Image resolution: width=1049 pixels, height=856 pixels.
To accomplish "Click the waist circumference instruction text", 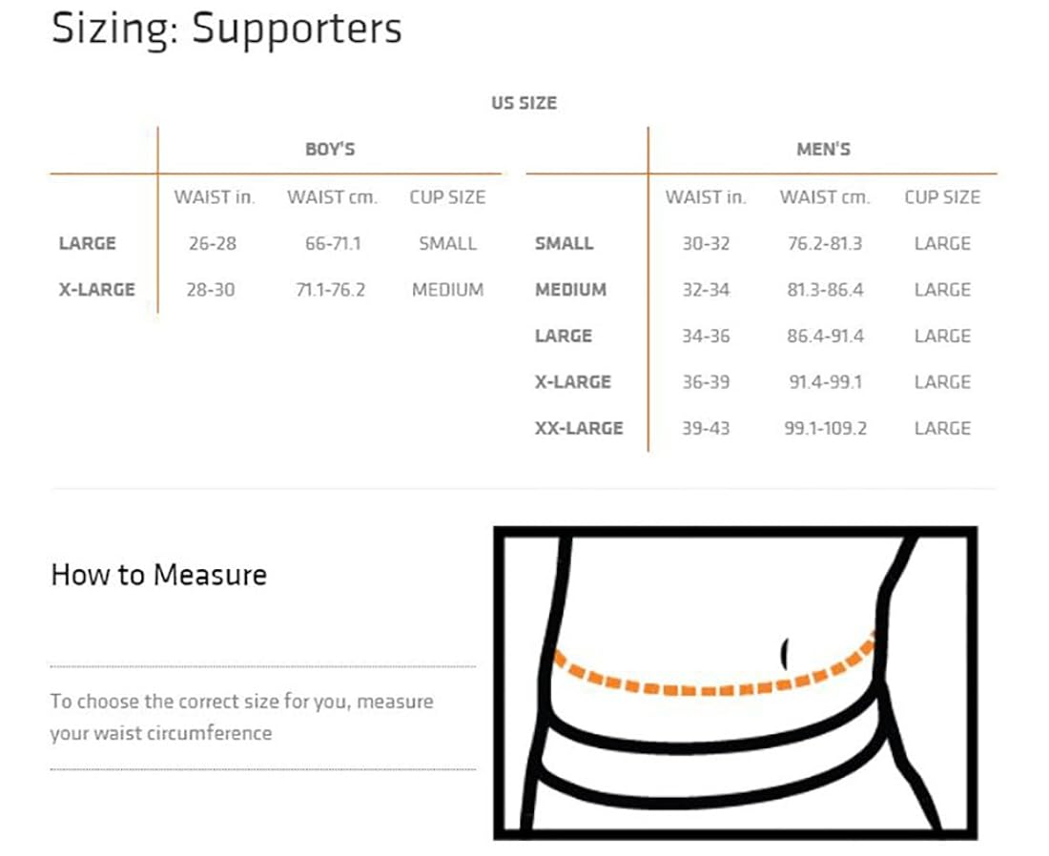I will point(241,717).
